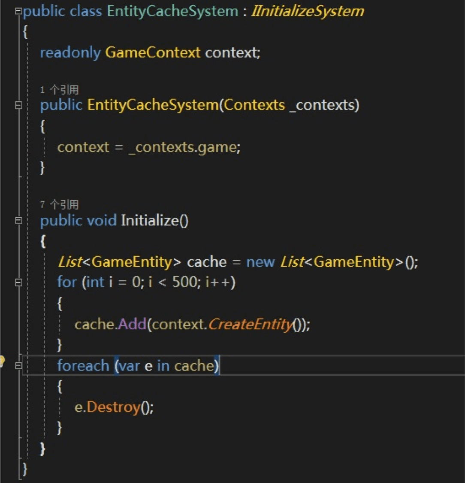Screen dimensions: 465x483
Task: Click the CreateEntity method call
Action: 250,325
